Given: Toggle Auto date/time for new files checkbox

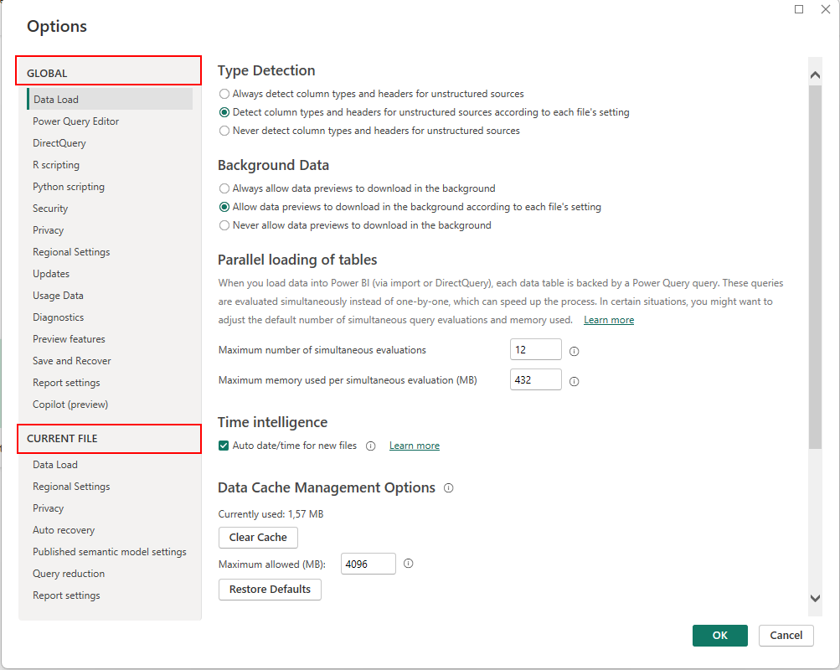Looking at the screenshot, I should [224, 446].
